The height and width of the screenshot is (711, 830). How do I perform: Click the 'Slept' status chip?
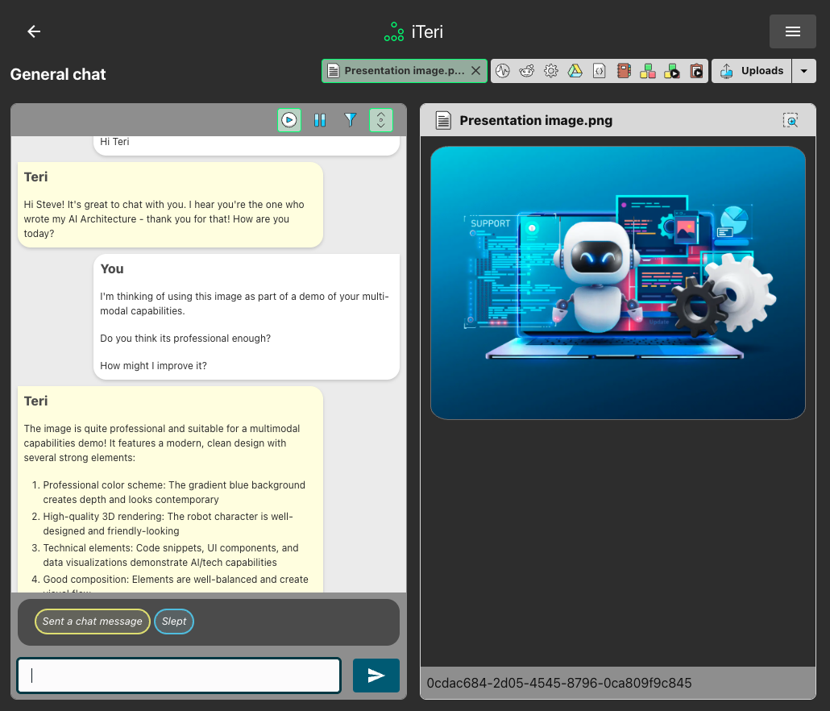point(174,622)
